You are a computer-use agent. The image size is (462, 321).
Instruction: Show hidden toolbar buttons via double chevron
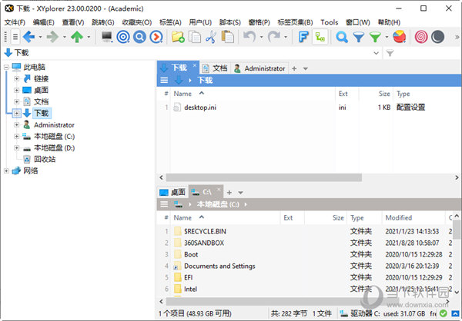[x=457, y=38]
